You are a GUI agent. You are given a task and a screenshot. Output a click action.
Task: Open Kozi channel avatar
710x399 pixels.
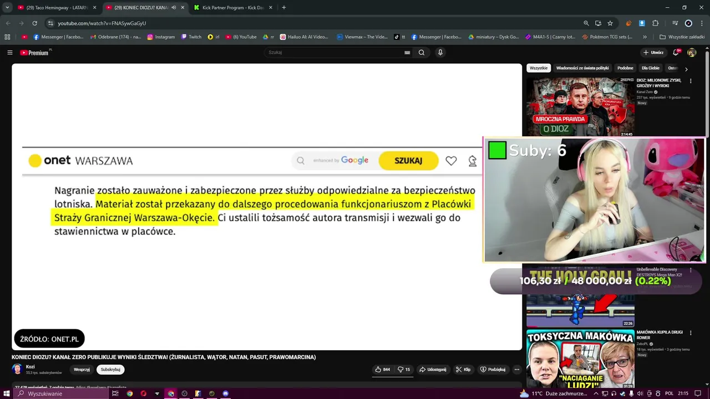pyautogui.click(x=17, y=369)
